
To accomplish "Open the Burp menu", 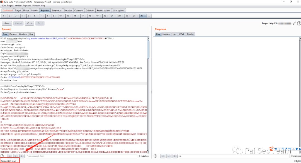I will tap(4, 6).
